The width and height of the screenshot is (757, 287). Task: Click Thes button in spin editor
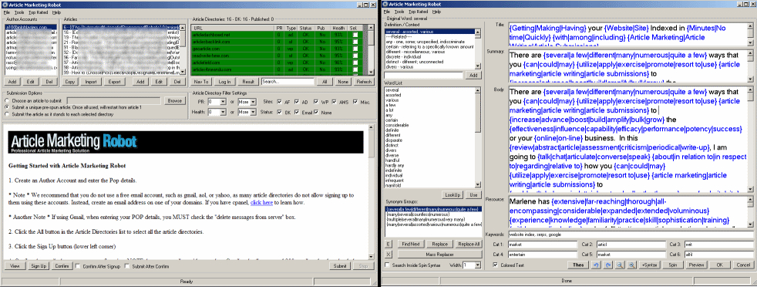click(x=578, y=265)
